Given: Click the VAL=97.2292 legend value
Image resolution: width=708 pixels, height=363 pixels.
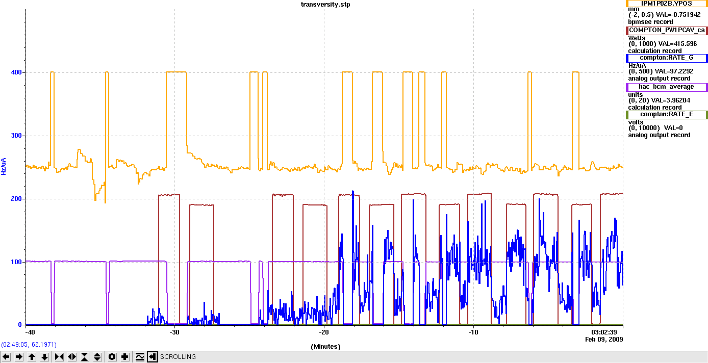Looking at the screenshot, I should 675,71.
